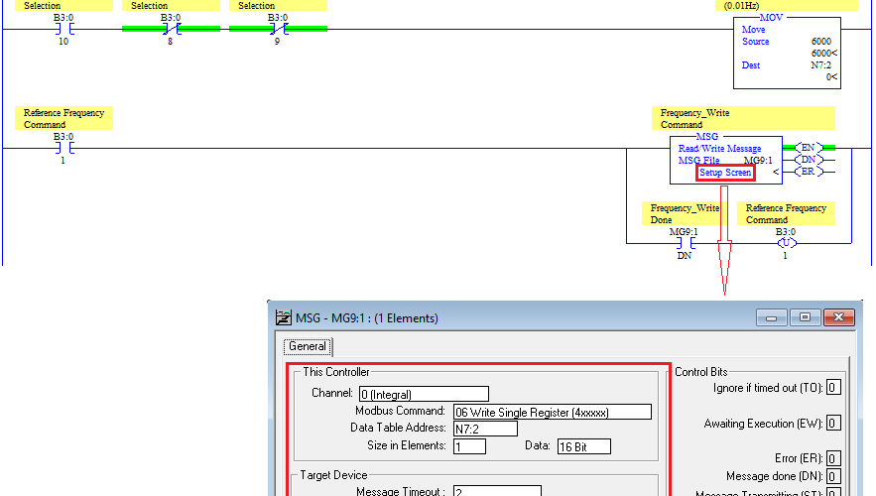Click the MOV Dest address N7:2
The image size is (876, 496).
820,65
